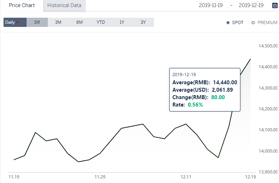Switch to the Historical Data tab
The width and height of the screenshot is (279, 183).
(x=64, y=6)
